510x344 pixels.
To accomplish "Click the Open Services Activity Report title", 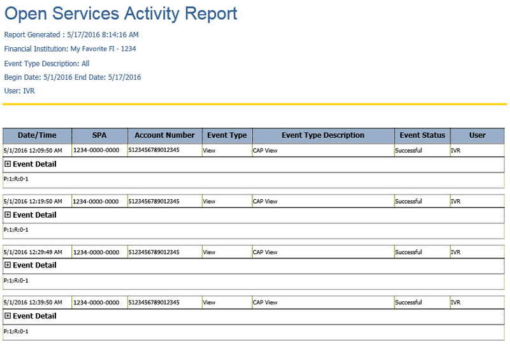I will [120, 13].
